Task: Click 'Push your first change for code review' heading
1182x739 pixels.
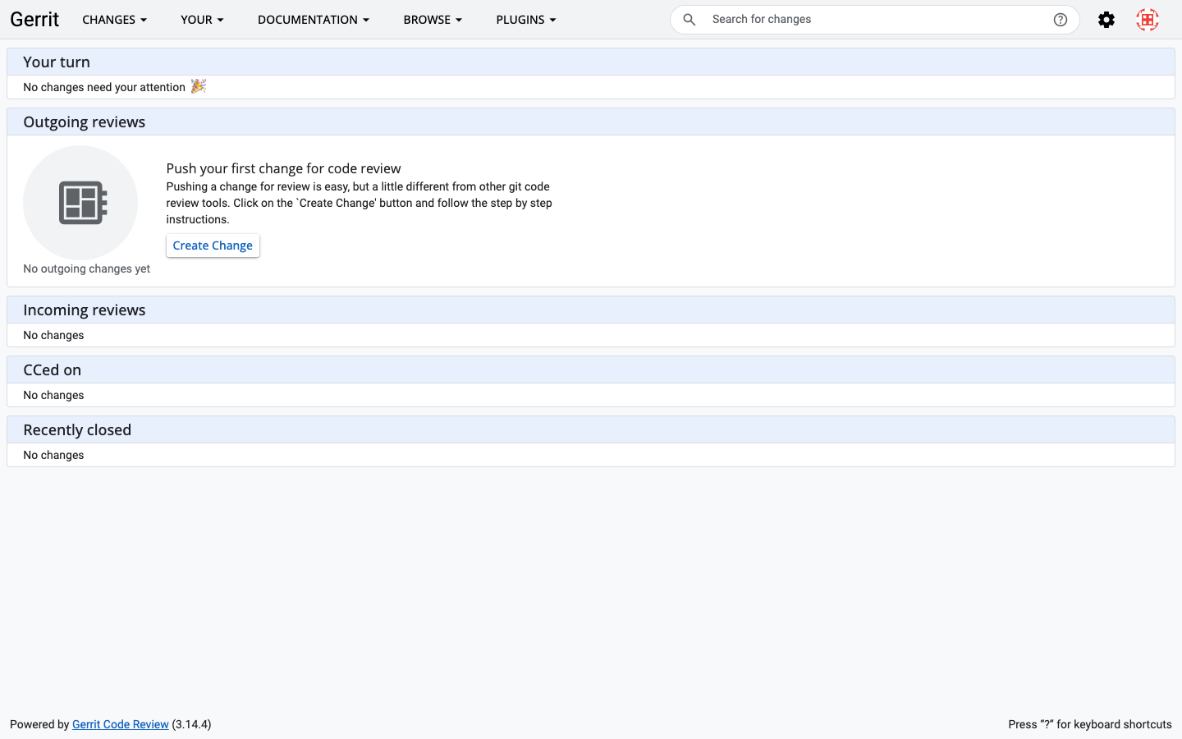Action: (283, 168)
